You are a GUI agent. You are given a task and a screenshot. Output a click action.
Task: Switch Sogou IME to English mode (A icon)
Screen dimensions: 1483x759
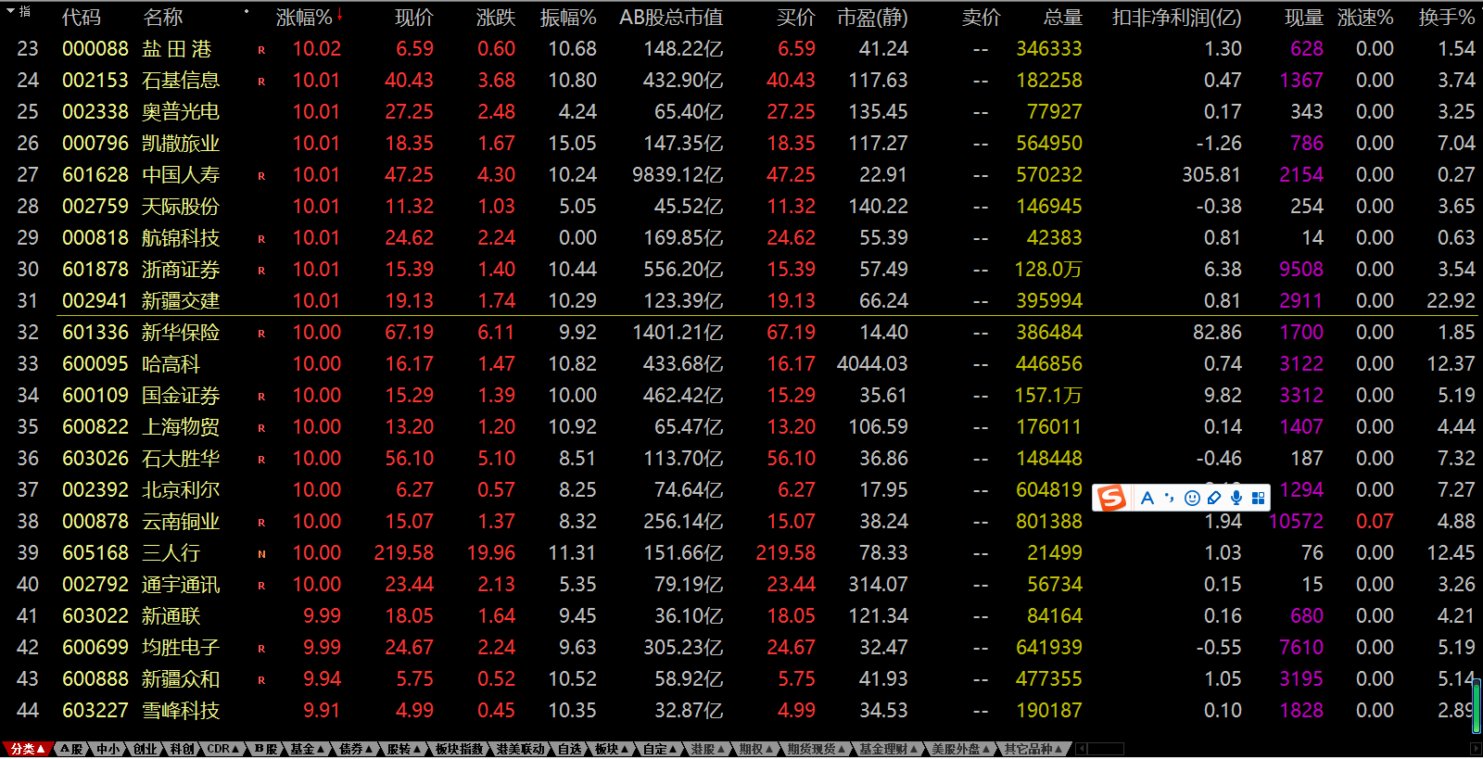point(1147,498)
